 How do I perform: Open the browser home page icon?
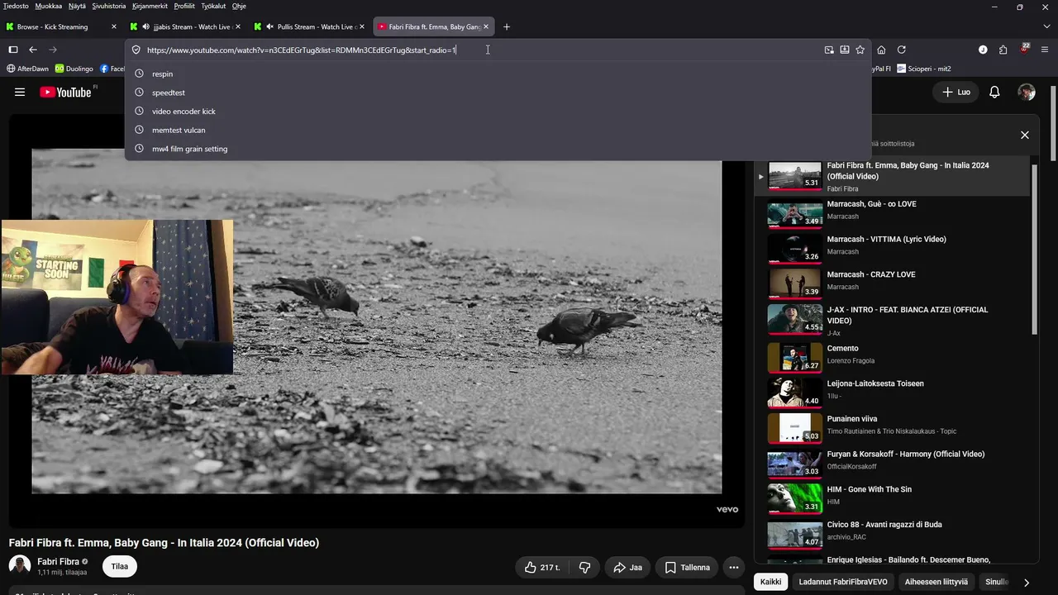(x=881, y=50)
